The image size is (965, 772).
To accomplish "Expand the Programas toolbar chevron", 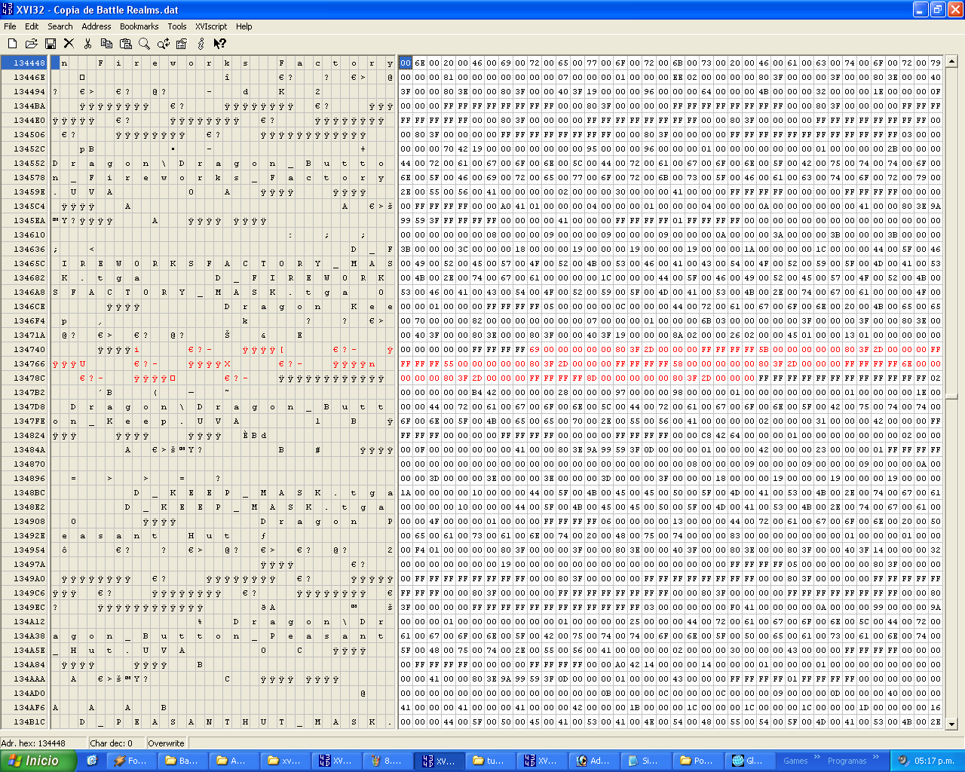I will (x=876, y=758).
